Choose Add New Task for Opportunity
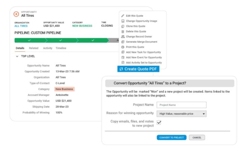 [144, 52]
